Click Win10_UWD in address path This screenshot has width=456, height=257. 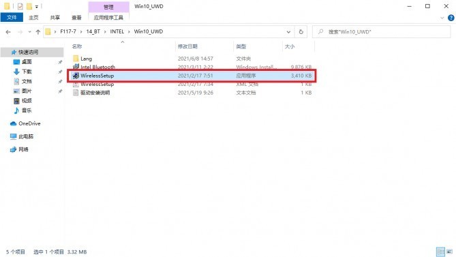coord(149,31)
